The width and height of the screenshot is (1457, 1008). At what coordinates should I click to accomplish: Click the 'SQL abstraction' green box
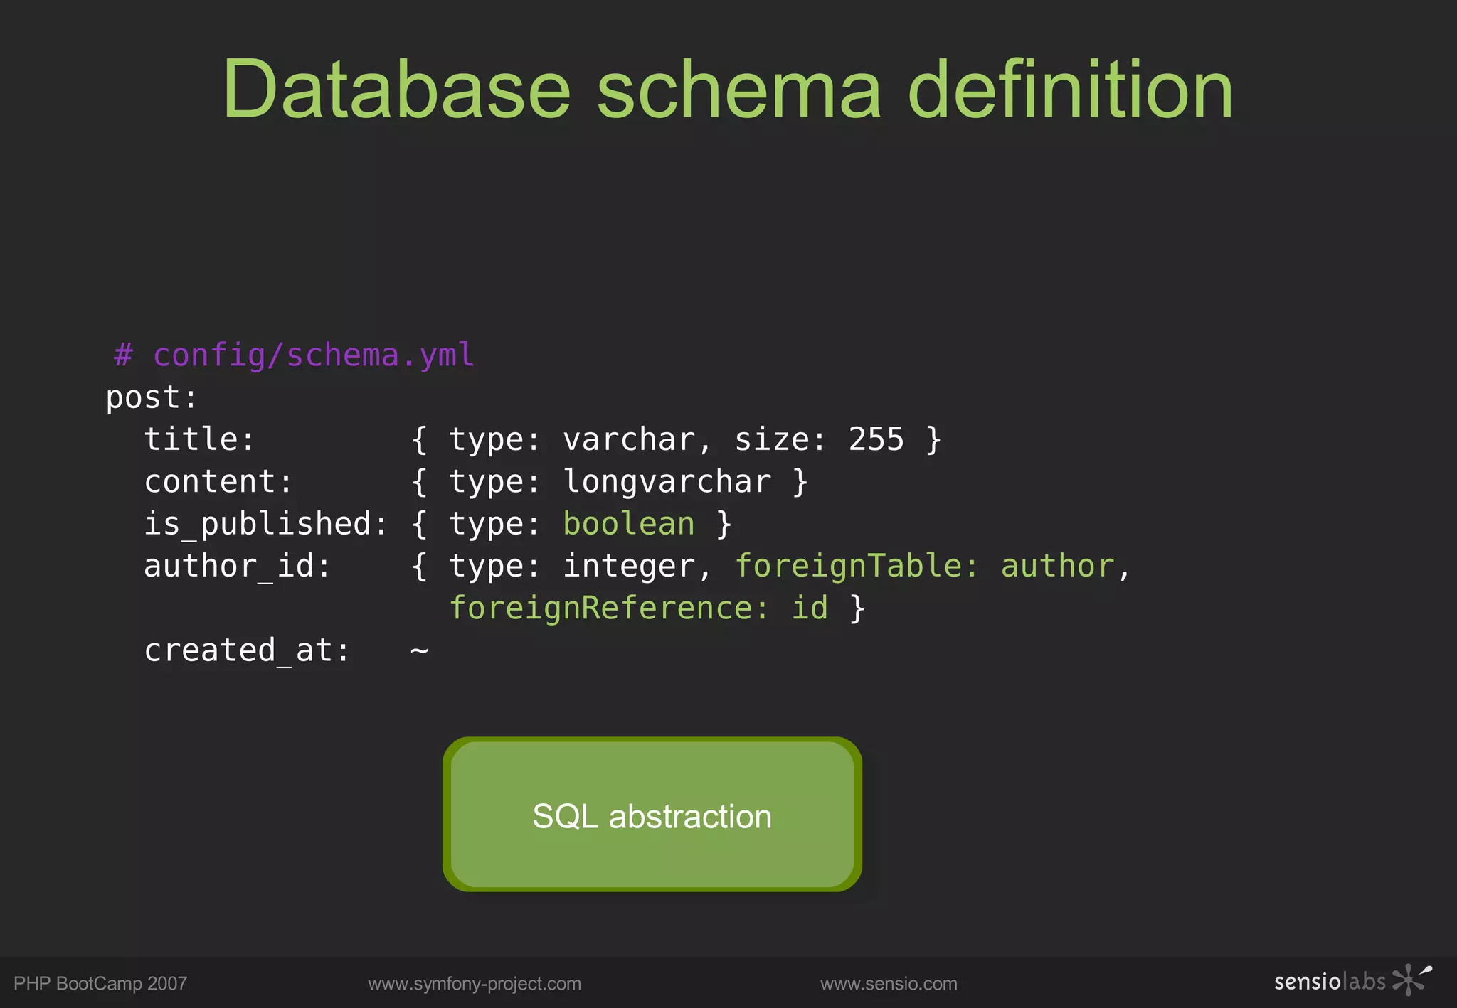[652, 815]
